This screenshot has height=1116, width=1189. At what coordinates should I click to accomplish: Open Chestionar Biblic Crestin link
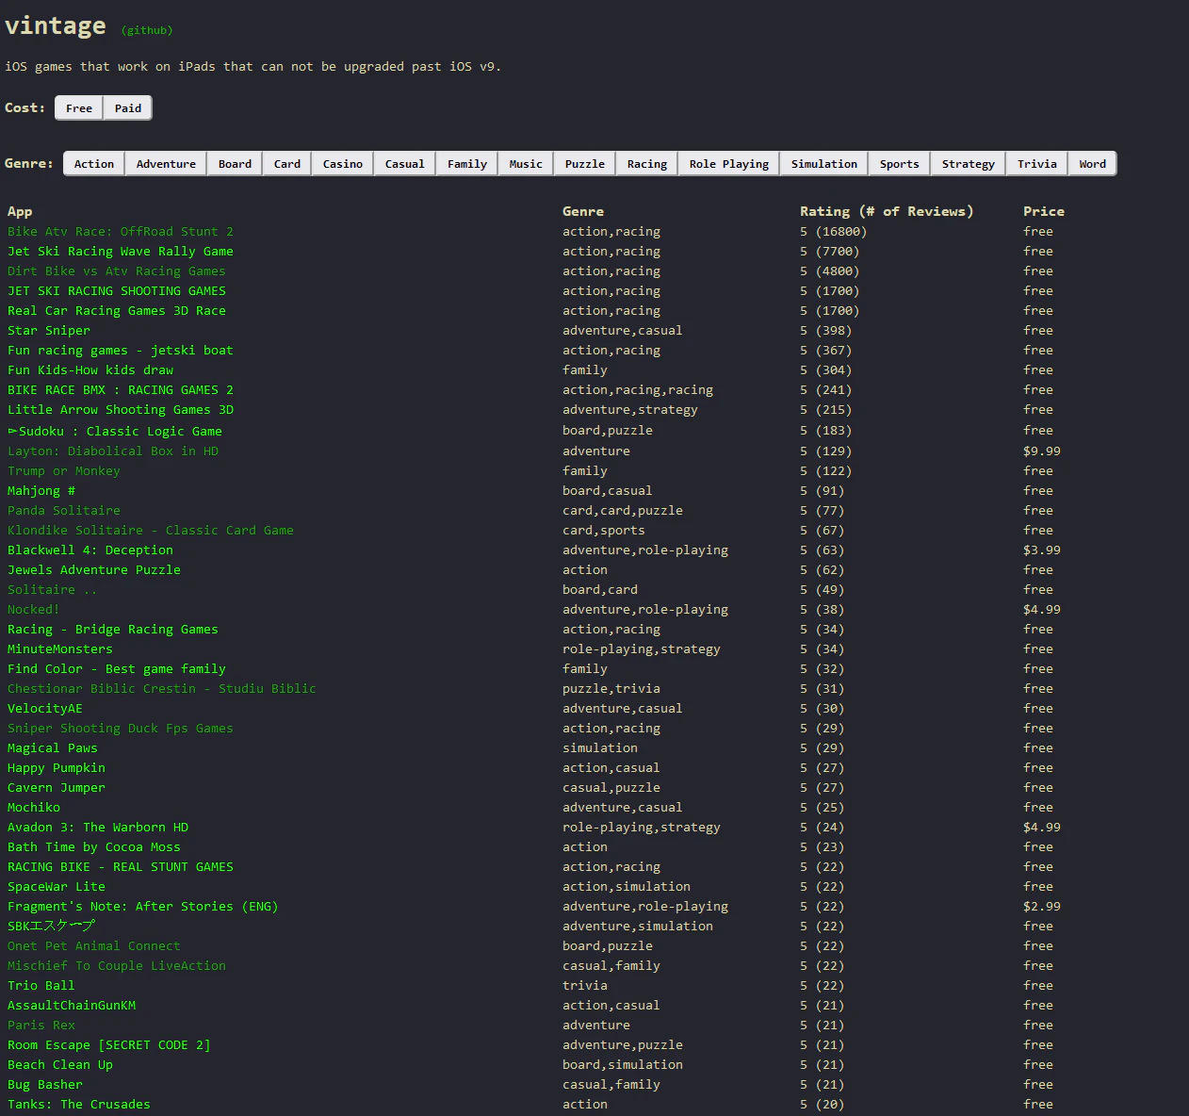pyautogui.click(x=162, y=689)
